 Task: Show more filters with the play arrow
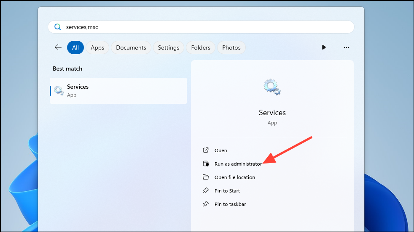pyautogui.click(x=324, y=47)
